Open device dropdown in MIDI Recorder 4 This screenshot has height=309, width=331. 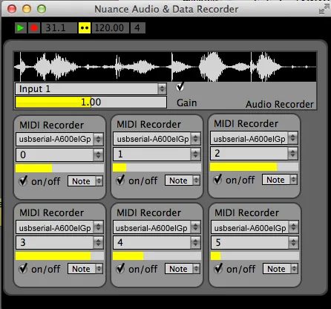pyautogui.click(x=157, y=227)
